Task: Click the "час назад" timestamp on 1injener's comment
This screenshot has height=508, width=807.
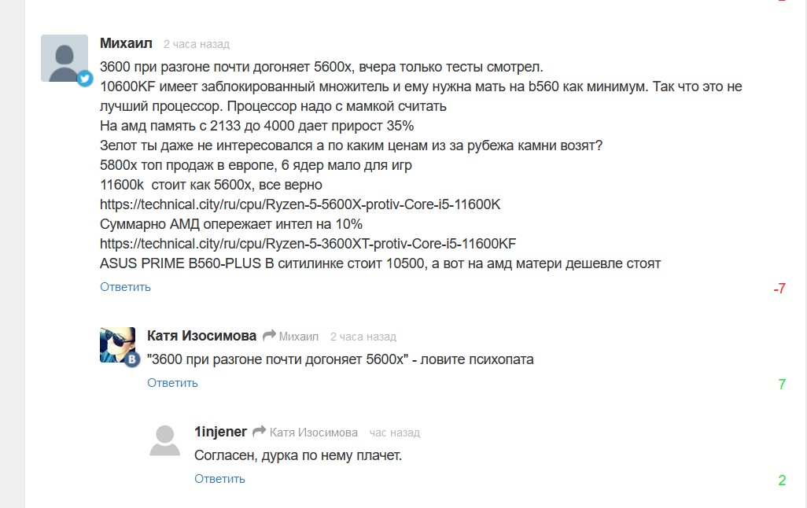Action: click(395, 433)
